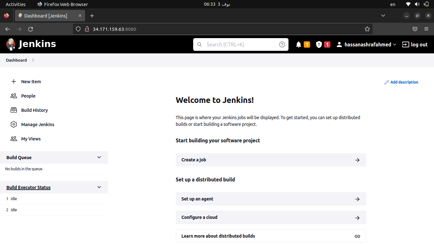The height and width of the screenshot is (244, 434).
Task: Open Create a job
Action: (x=271, y=160)
